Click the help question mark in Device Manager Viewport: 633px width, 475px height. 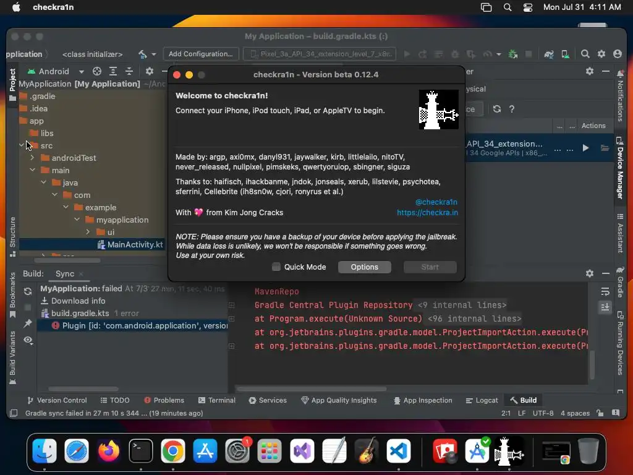click(x=511, y=109)
